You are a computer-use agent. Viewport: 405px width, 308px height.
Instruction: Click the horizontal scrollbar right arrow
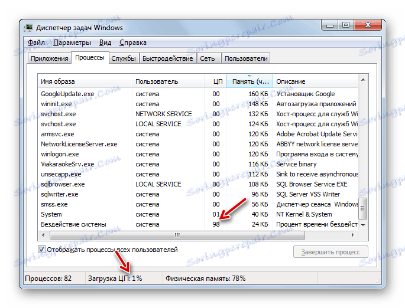click(352, 235)
